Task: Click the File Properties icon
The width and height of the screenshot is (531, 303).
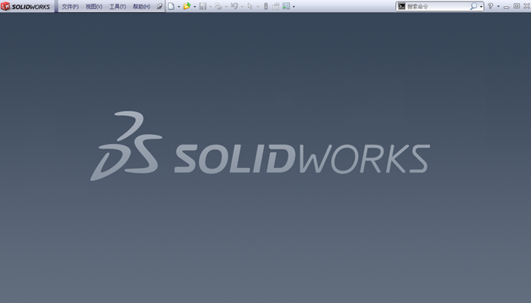Action: point(275,6)
